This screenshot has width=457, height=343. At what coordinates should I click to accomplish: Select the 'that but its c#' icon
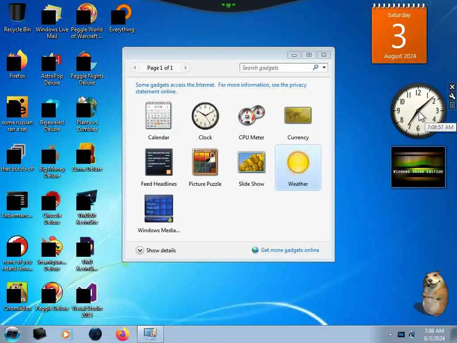(x=17, y=158)
